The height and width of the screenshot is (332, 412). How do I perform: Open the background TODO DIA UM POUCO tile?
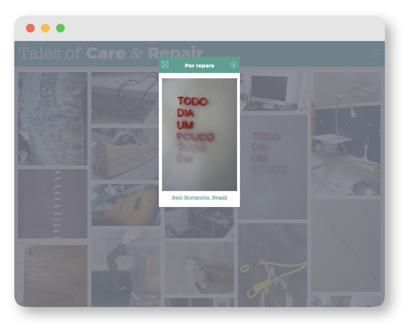pos(273,167)
